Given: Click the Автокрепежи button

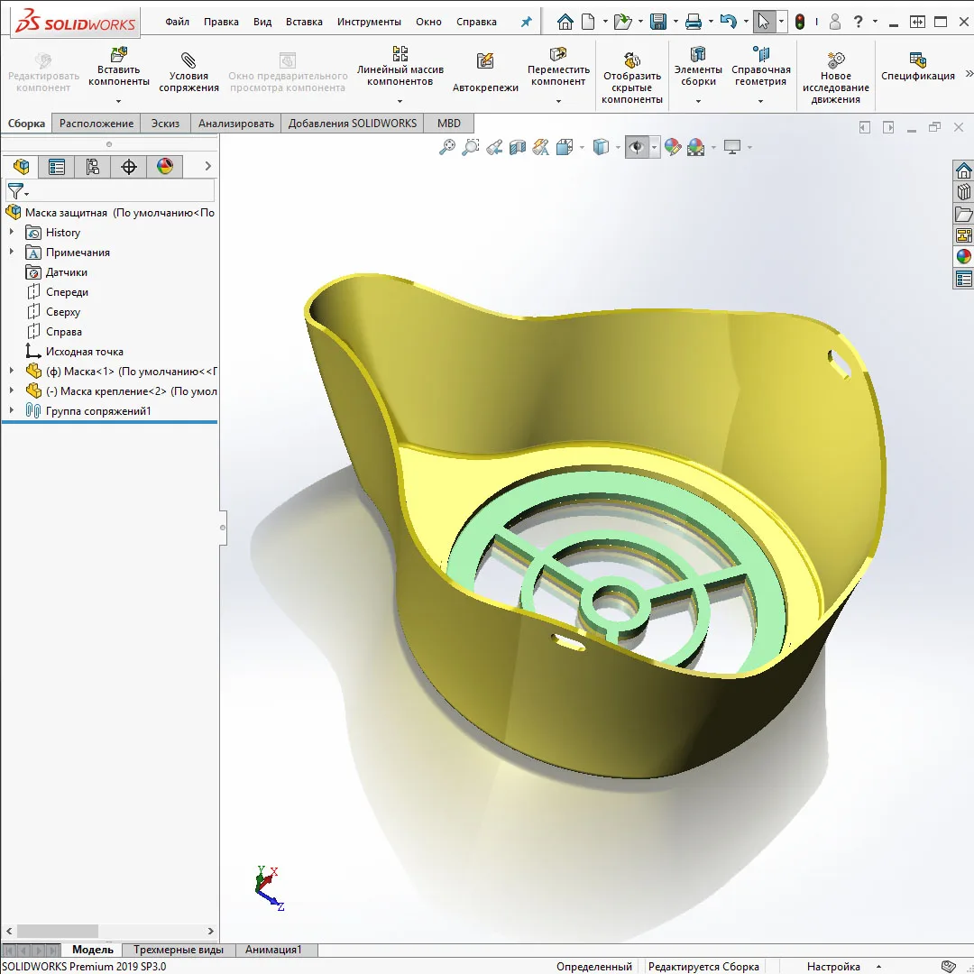Looking at the screenshot, I should coord(485,72).
